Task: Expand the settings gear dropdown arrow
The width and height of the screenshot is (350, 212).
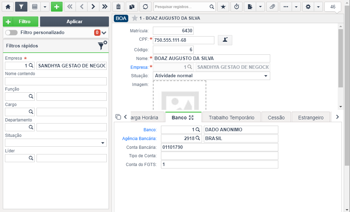Action: (x=318, y=7)
